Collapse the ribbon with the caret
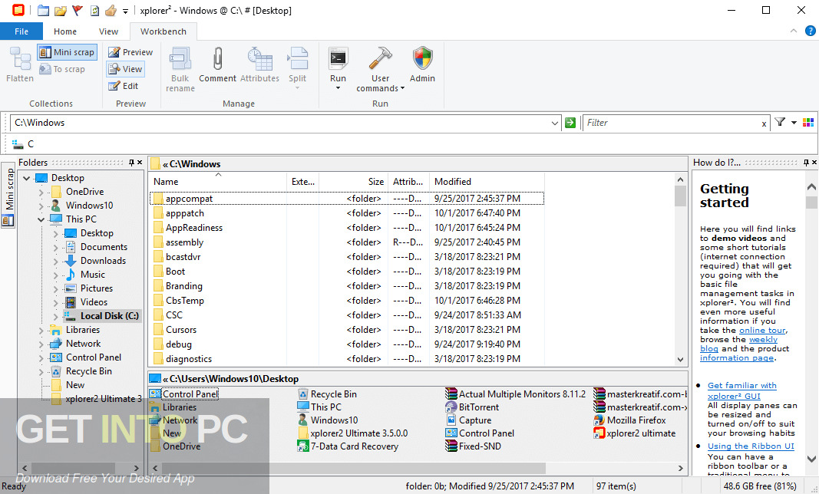819x494 pixels. pyautogui.click(x=794, y=31)
